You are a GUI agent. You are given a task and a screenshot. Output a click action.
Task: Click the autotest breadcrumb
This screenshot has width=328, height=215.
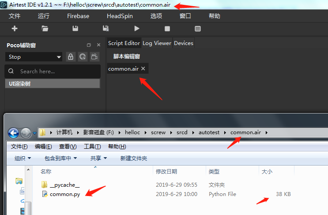(x=209, y=132)
